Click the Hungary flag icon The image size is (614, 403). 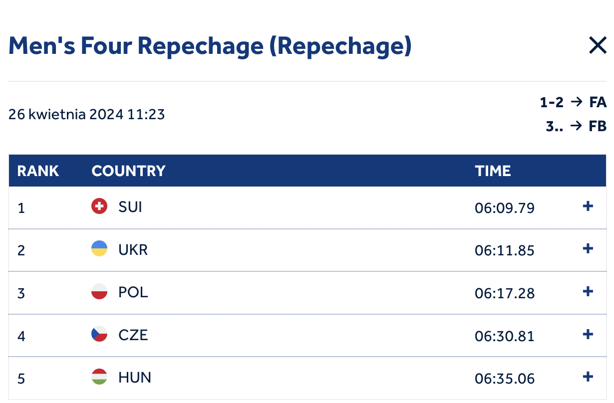pos(99,377)
